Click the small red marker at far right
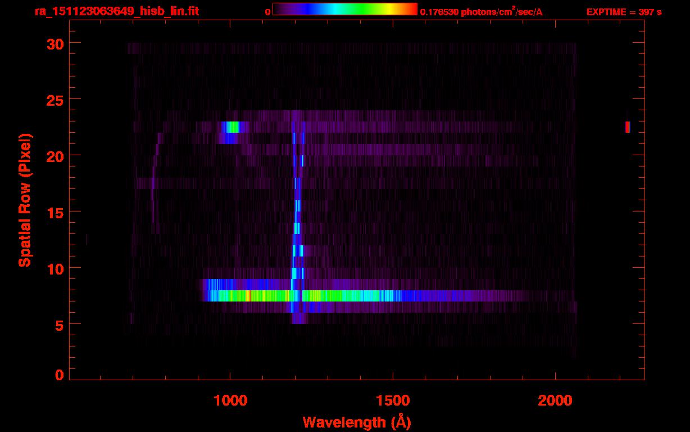690x432 pixels. pyautogui.click(x=627, y=127)
